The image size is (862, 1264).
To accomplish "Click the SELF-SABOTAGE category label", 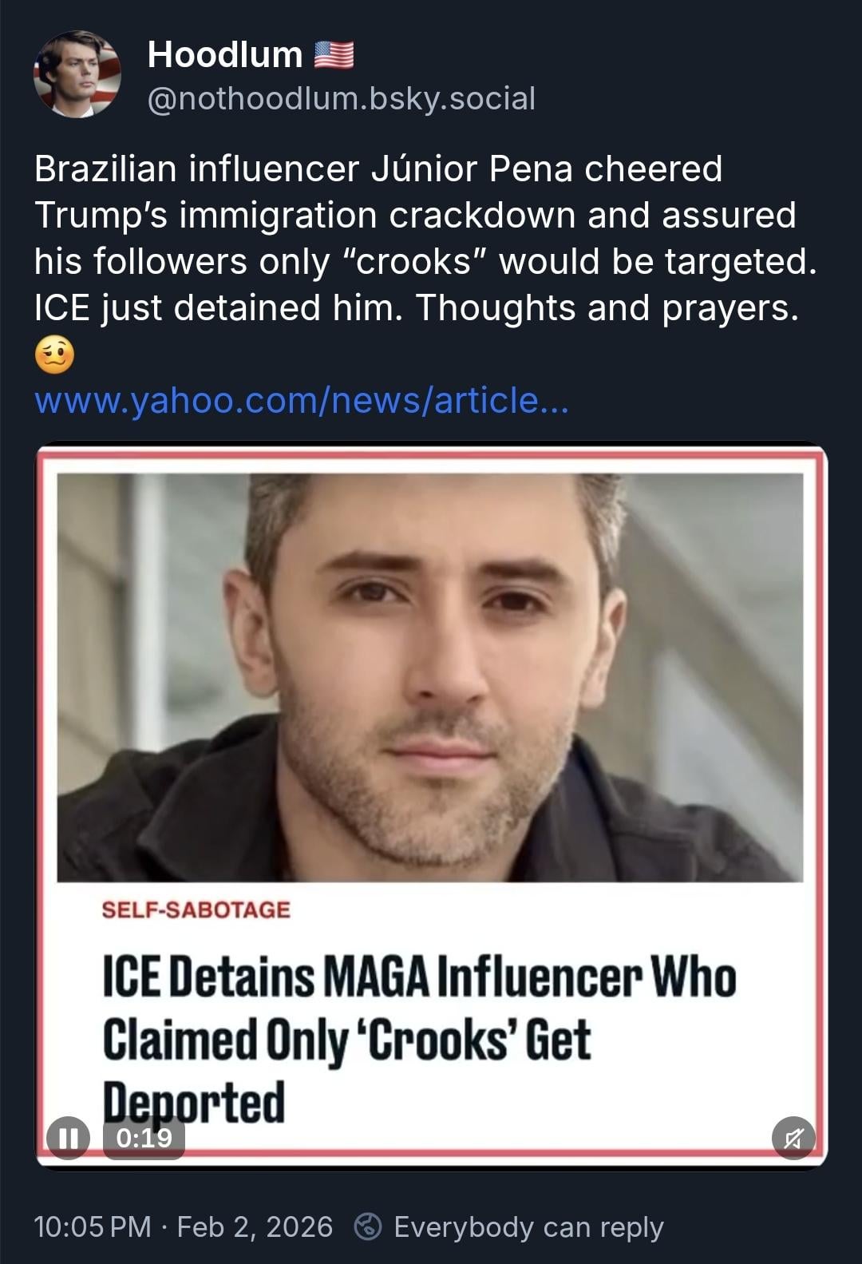I will (x=196, y=909).
